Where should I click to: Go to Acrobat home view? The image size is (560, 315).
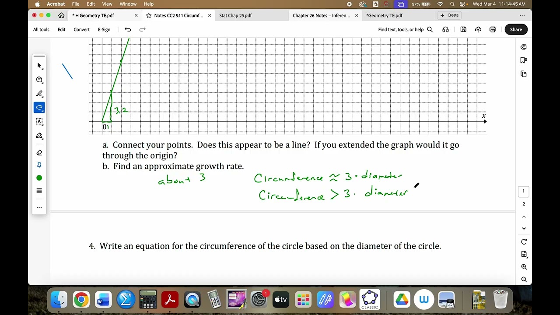tap(61, 15)
